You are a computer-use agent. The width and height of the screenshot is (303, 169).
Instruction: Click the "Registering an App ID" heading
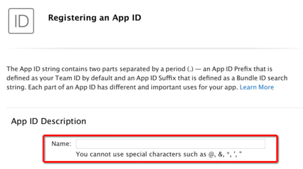94,18
